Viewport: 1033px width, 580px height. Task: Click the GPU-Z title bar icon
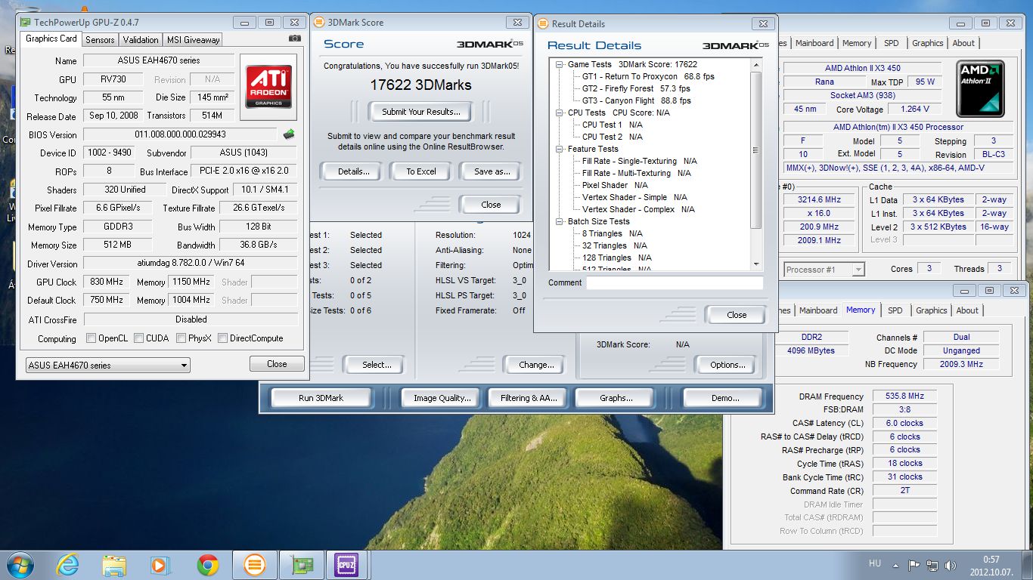[25, 22]
